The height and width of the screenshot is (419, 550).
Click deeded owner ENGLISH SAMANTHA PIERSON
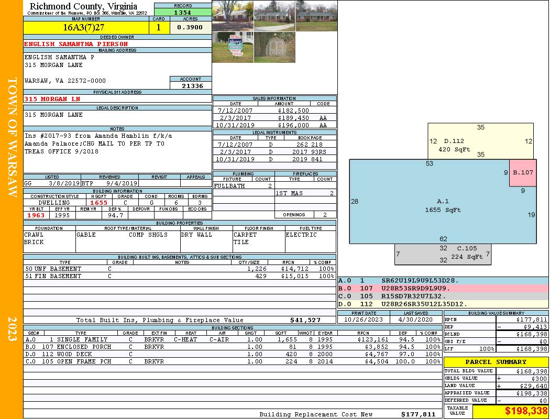click(76, 44)
